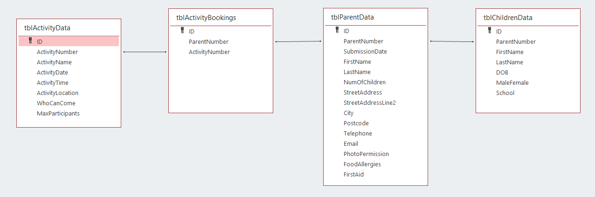Screen dimensions: 595x197
Task: Select the tblParentData table header
Action: click(353, 17)
